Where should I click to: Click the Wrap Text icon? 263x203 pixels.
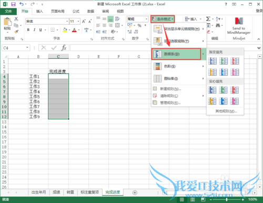(117, 19)
